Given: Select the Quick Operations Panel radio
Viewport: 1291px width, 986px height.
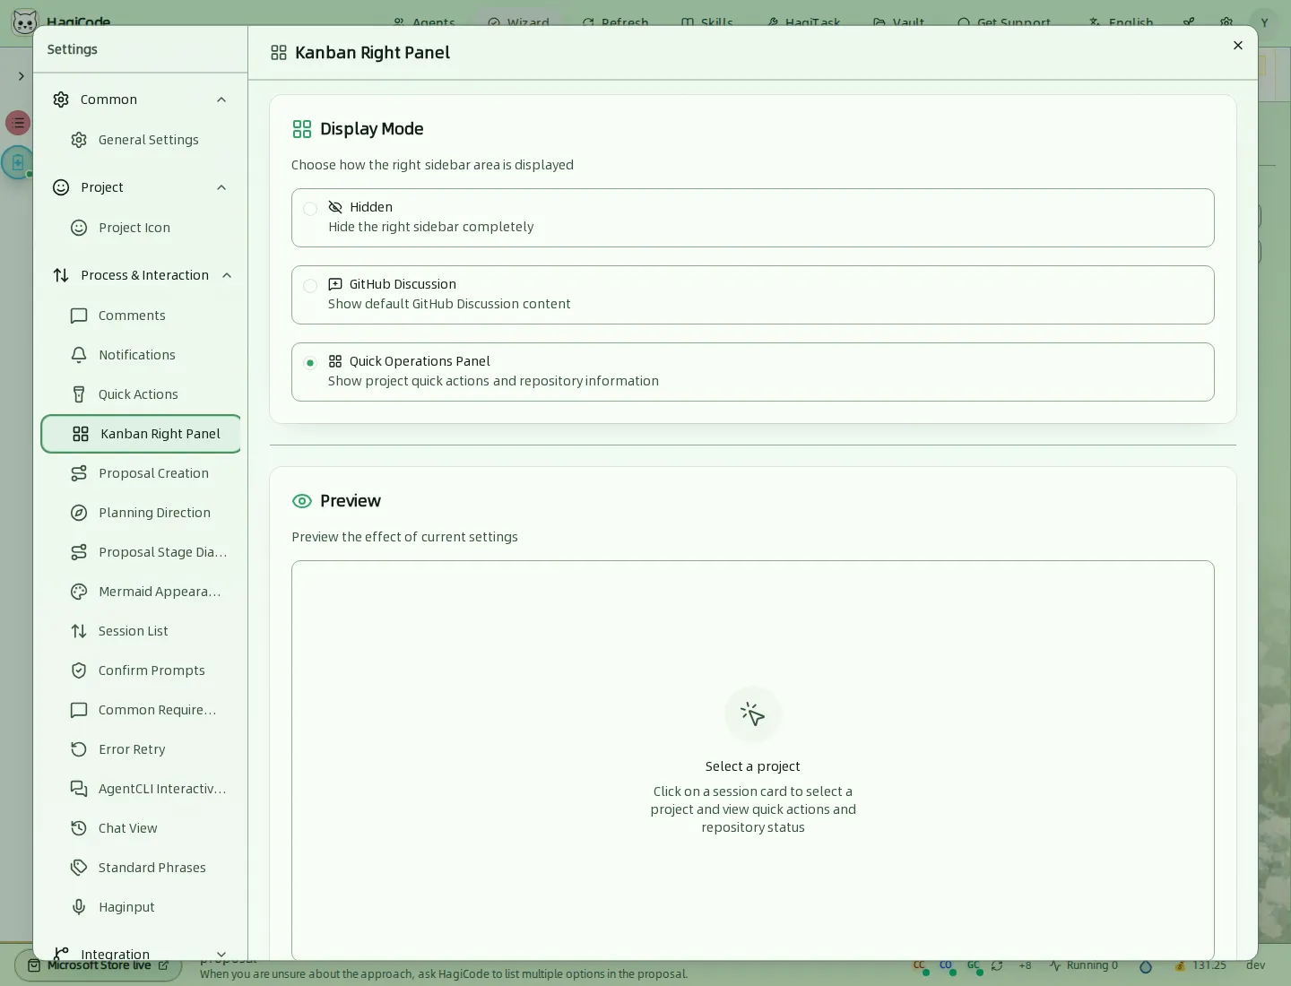Looking at the screenshot, I should tap(310, 363).
